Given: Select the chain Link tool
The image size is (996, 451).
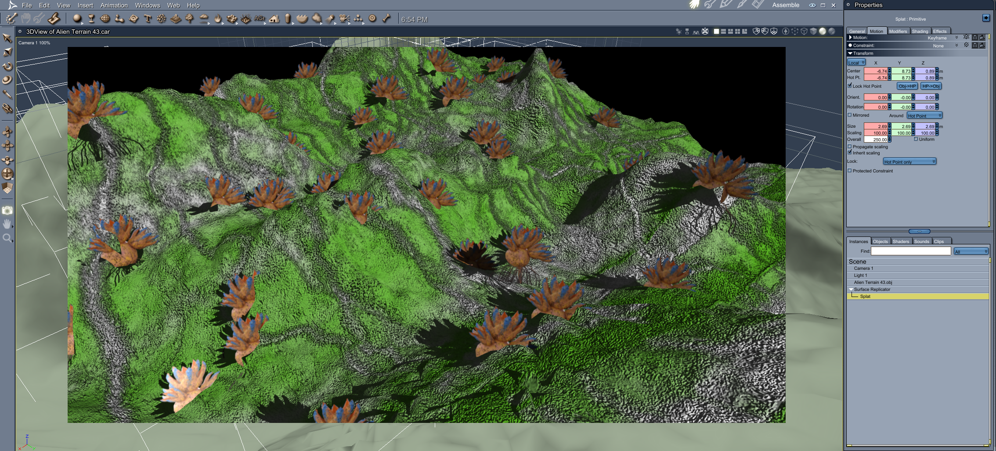Looking at the screenshot, I should pyautogui.click(x=7, y=108).
